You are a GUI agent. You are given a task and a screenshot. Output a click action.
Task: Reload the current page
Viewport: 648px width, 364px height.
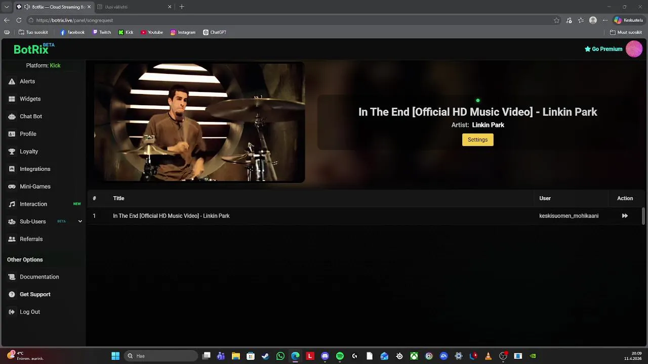coord(19,20)
